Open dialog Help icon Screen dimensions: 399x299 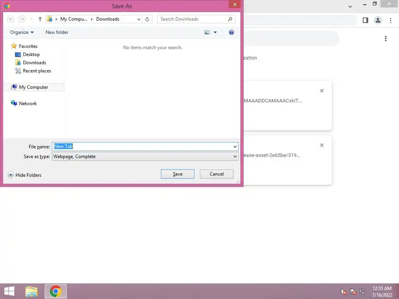point(231,32)
